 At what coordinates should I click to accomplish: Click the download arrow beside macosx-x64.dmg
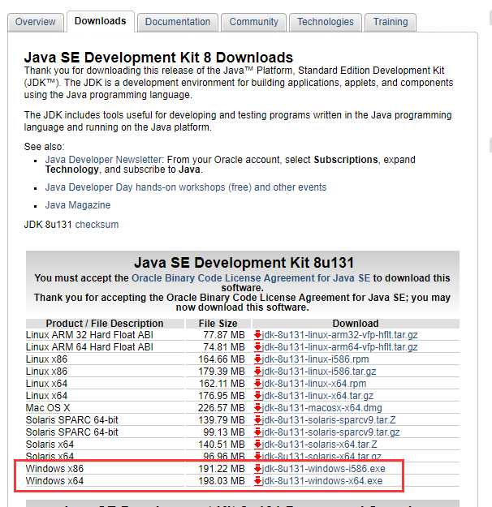coord(257,408)
